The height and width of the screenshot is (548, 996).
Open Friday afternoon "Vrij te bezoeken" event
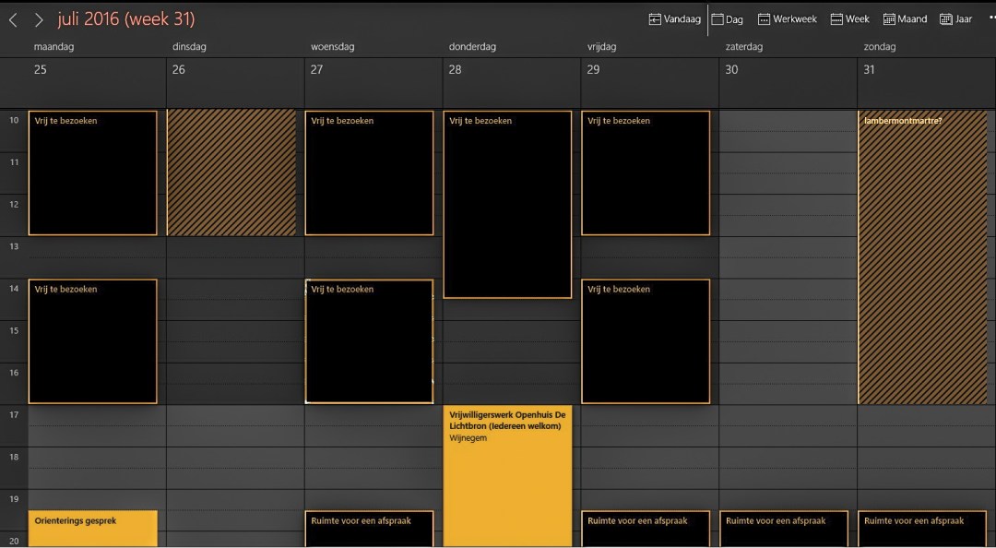[646, 341]
